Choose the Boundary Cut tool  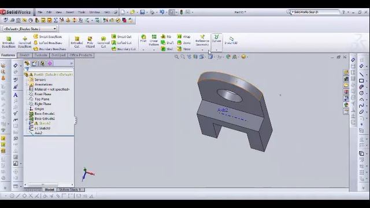coord(123,49)
